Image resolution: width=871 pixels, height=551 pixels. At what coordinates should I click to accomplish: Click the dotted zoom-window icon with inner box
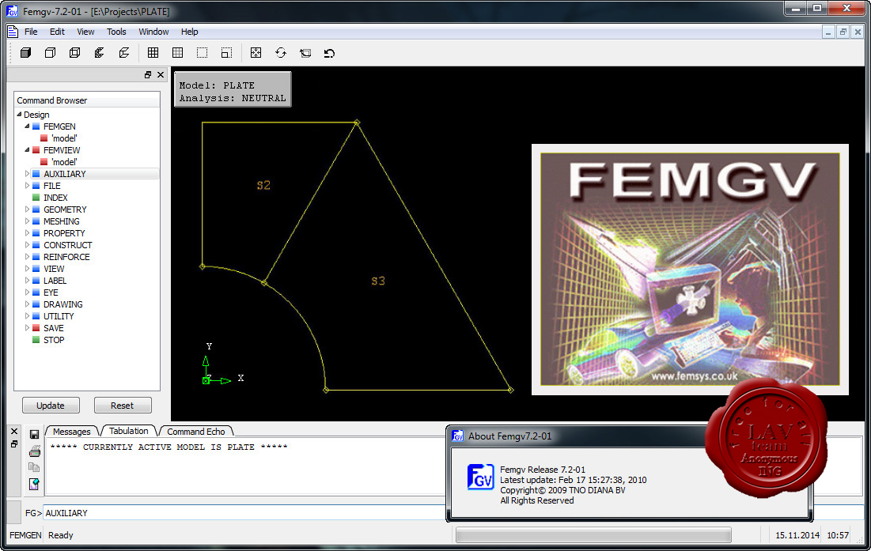(226, 53)
